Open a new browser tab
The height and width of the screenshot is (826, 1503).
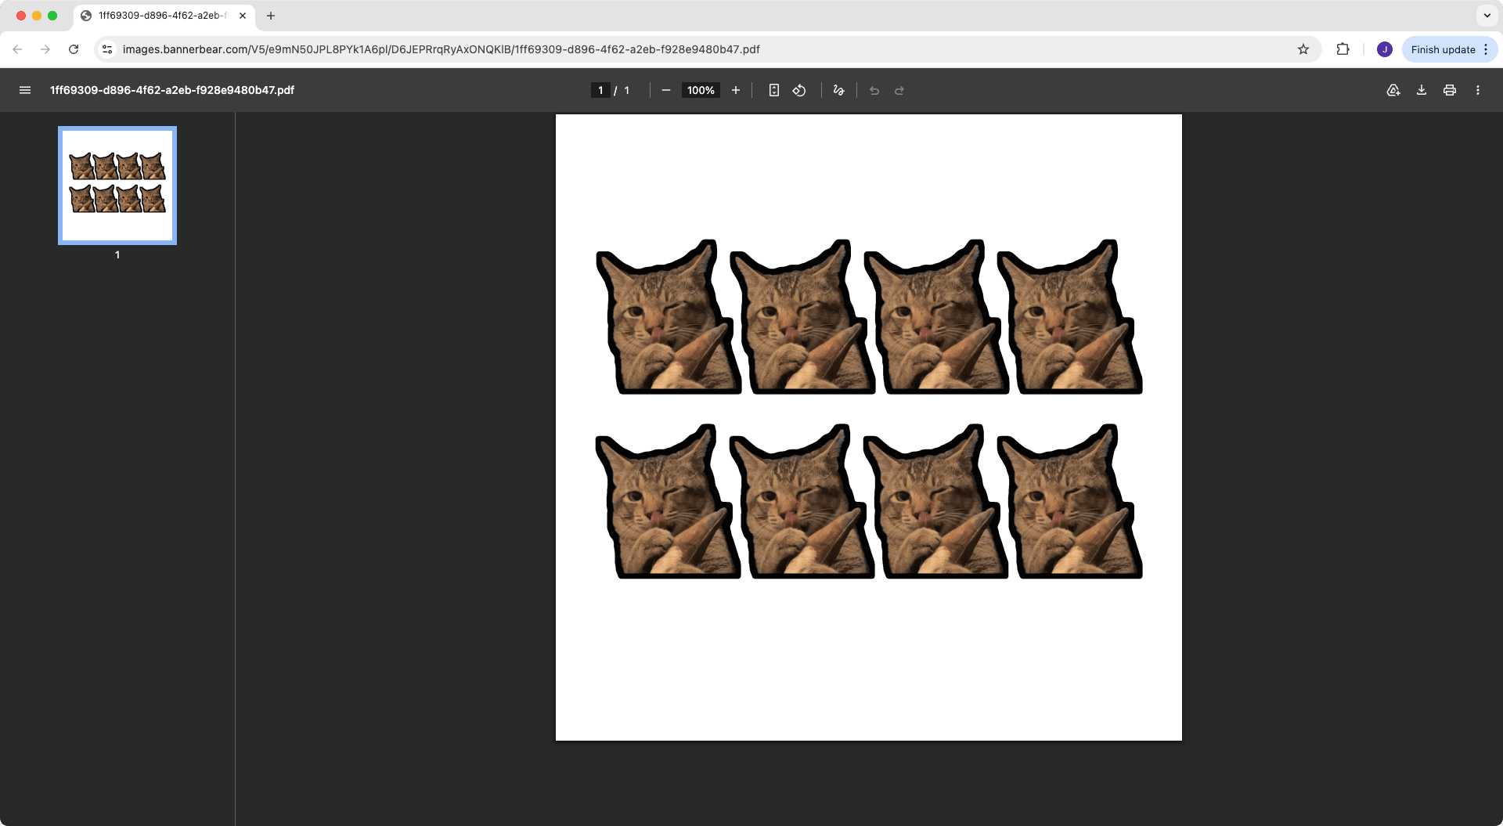(x=271, y=16)
